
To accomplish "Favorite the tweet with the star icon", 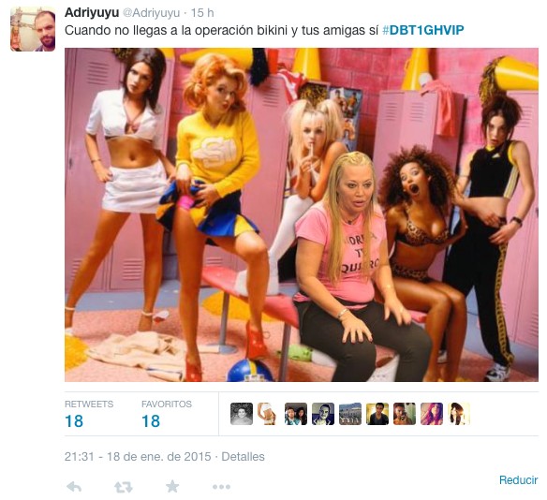I will point(172,486).
